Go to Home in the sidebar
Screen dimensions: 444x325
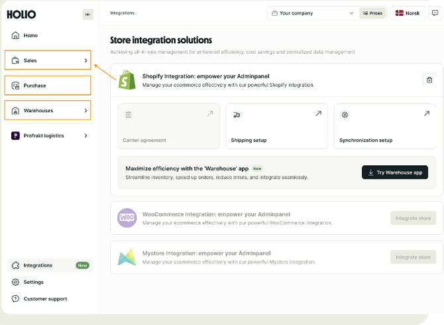pyautogui.click(x=30, y=36)
